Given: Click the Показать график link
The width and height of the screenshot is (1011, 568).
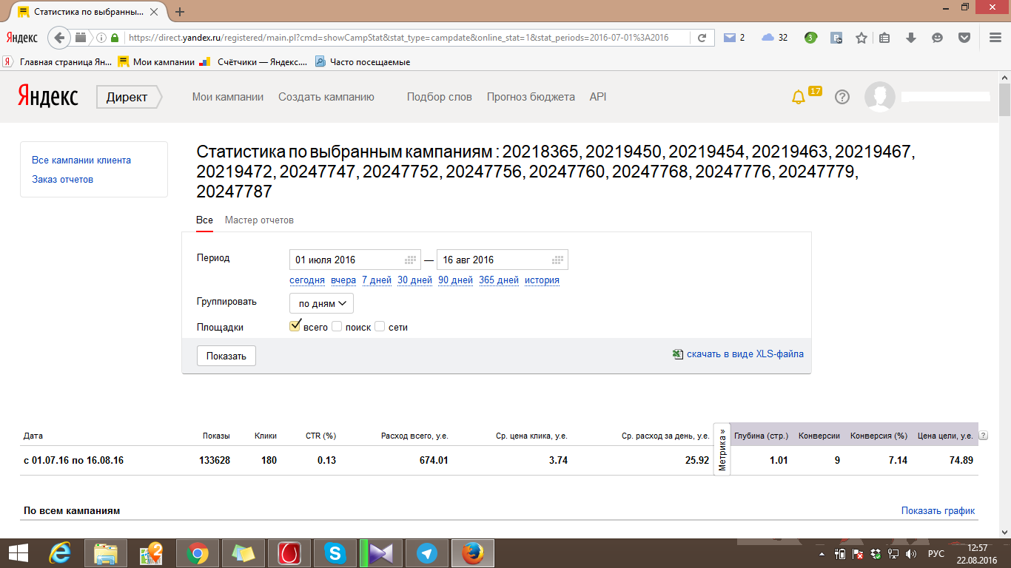Looking at the screenshot, I should coord(938,511).
